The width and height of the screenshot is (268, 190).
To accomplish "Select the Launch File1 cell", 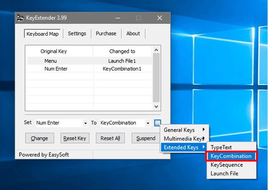I will coord(122,61).
